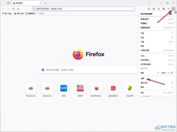The image size is (177, 132).
Task: Close the 新标签页 tab
Action: (40, 3)
